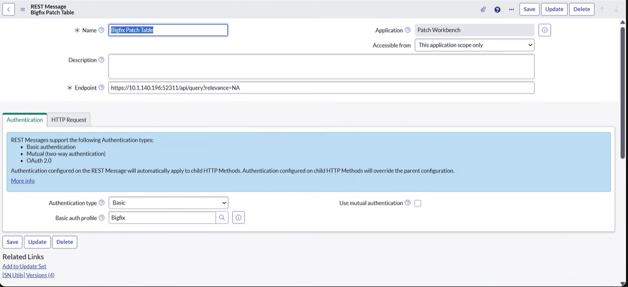Search Basic auth profile lookup icon

click(222, 218)
